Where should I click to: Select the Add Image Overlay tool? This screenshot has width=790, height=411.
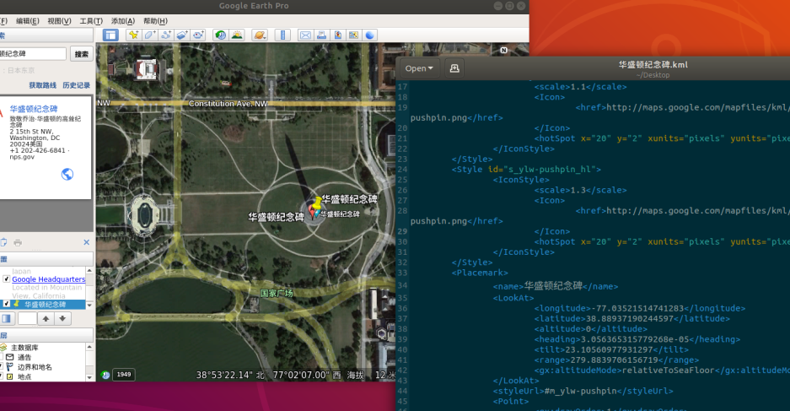182,35
